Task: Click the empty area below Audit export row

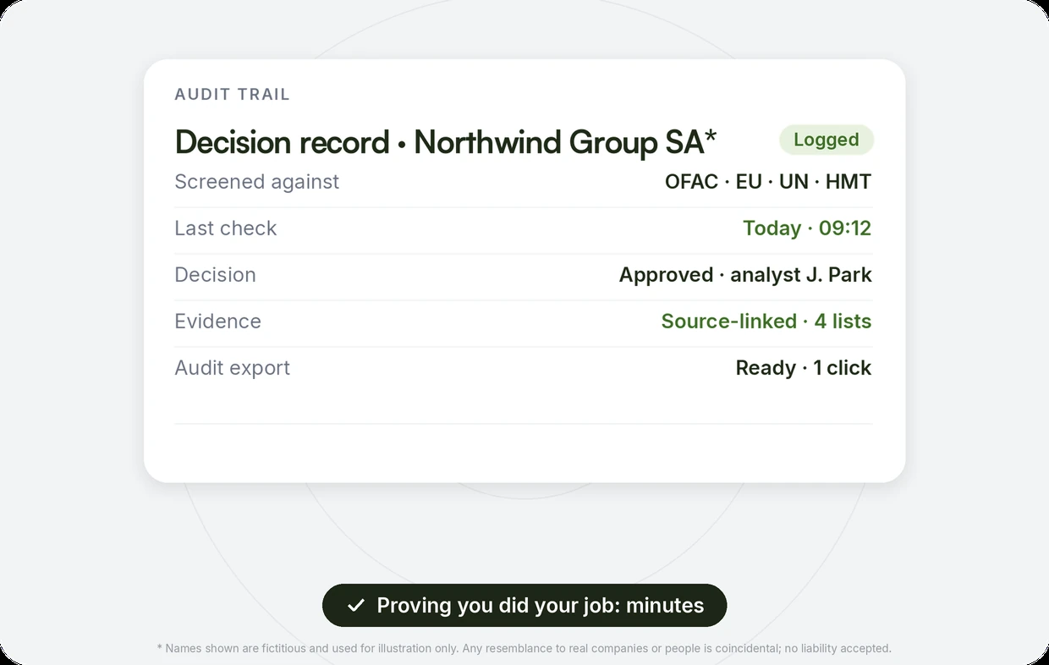Action: tap(523, 404)
